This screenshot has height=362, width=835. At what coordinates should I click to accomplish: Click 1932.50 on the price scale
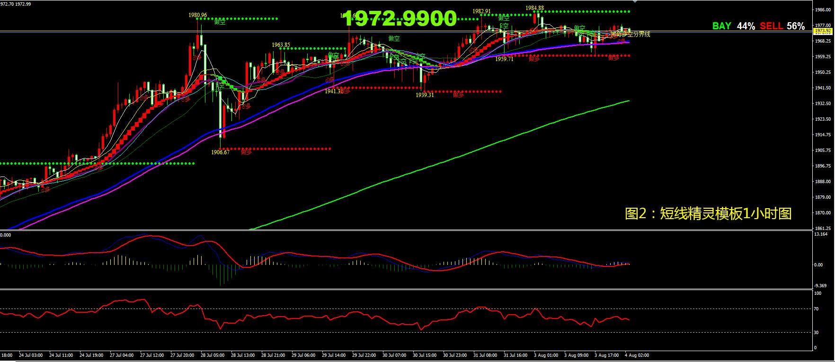pos(823,103)
